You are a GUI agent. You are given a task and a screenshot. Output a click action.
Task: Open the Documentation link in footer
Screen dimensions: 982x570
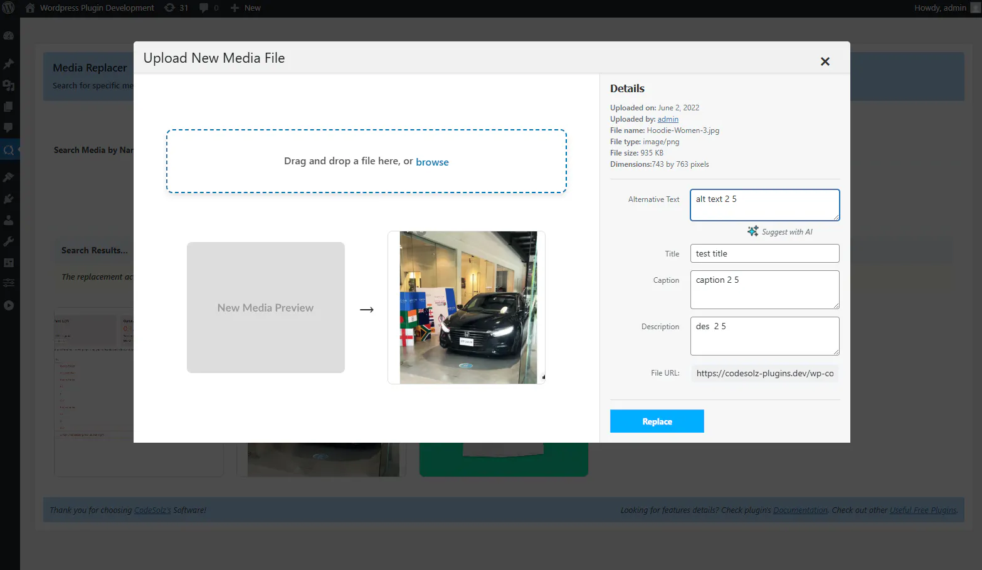point(800,510)
